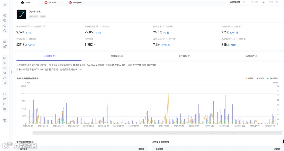Click the crosshair target icon in the sidebar
The width and height of the screenshot is (284, 151).
click(5, 104)
